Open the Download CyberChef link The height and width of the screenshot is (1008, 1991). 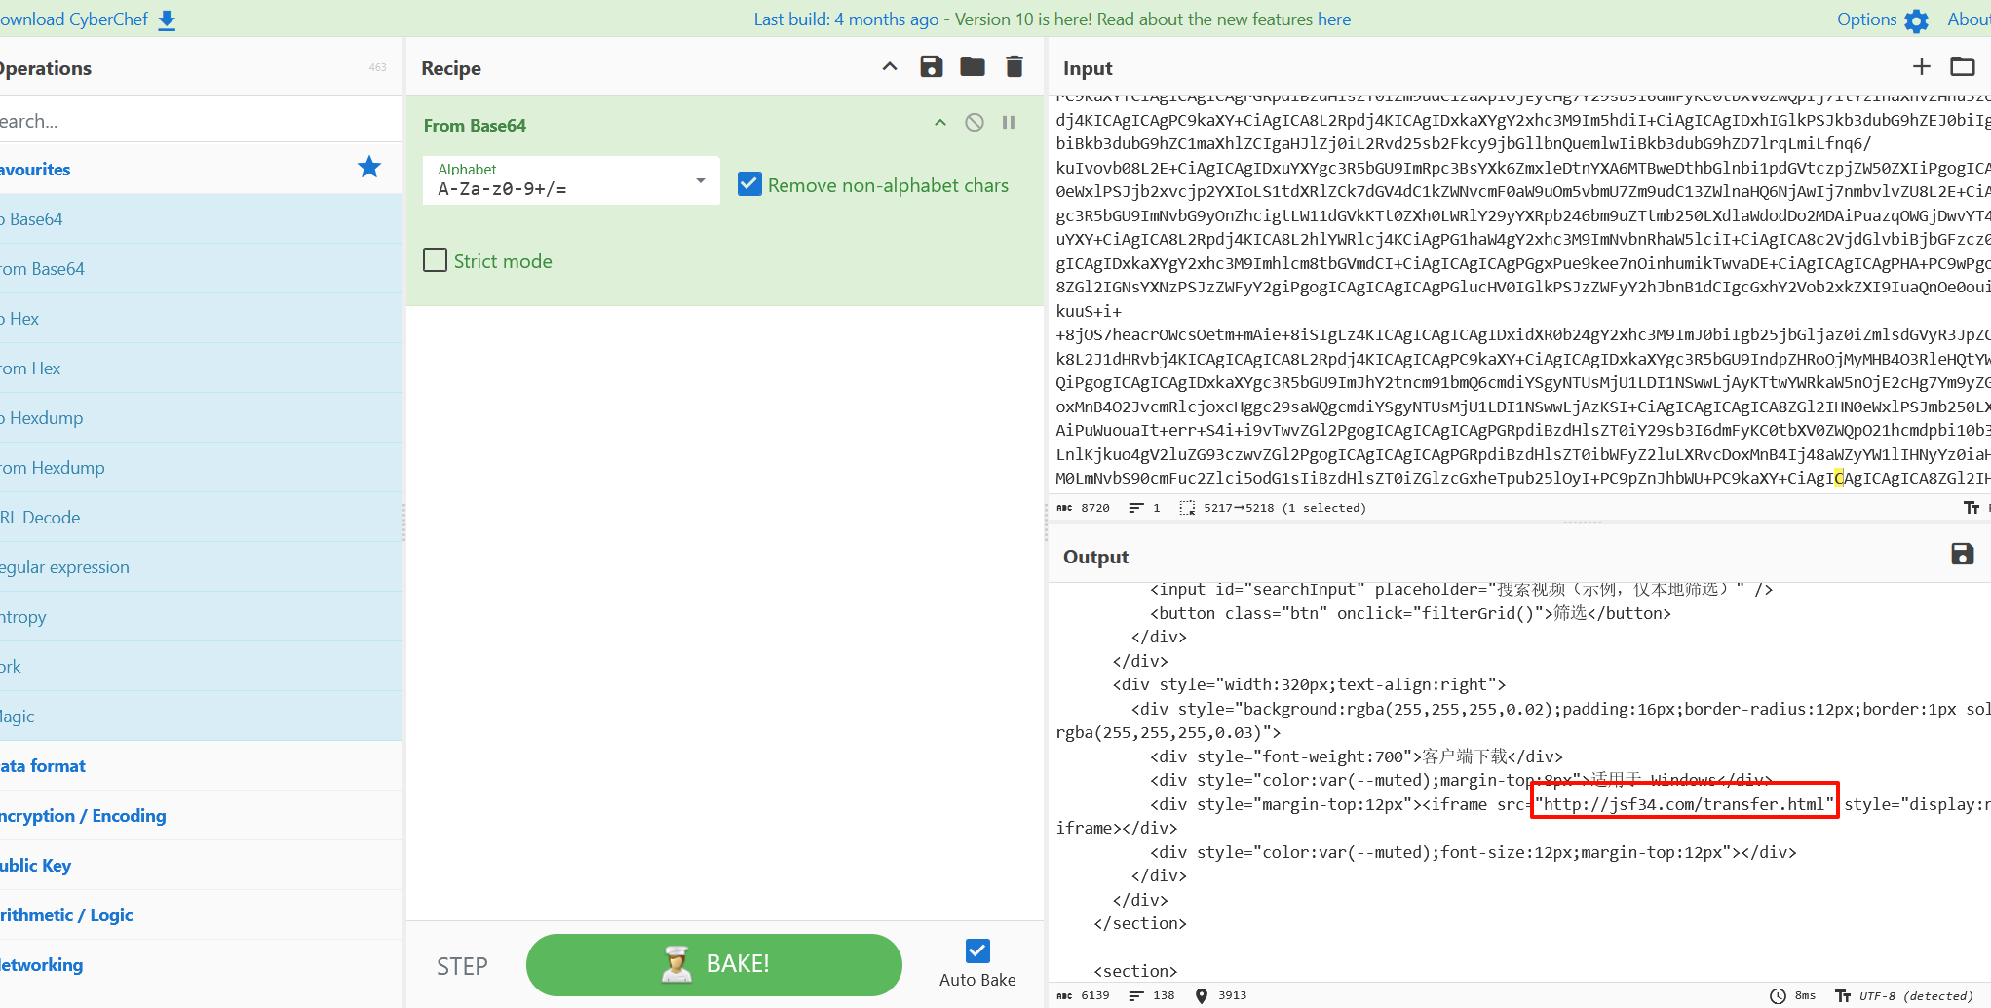[x=74, y=19]
